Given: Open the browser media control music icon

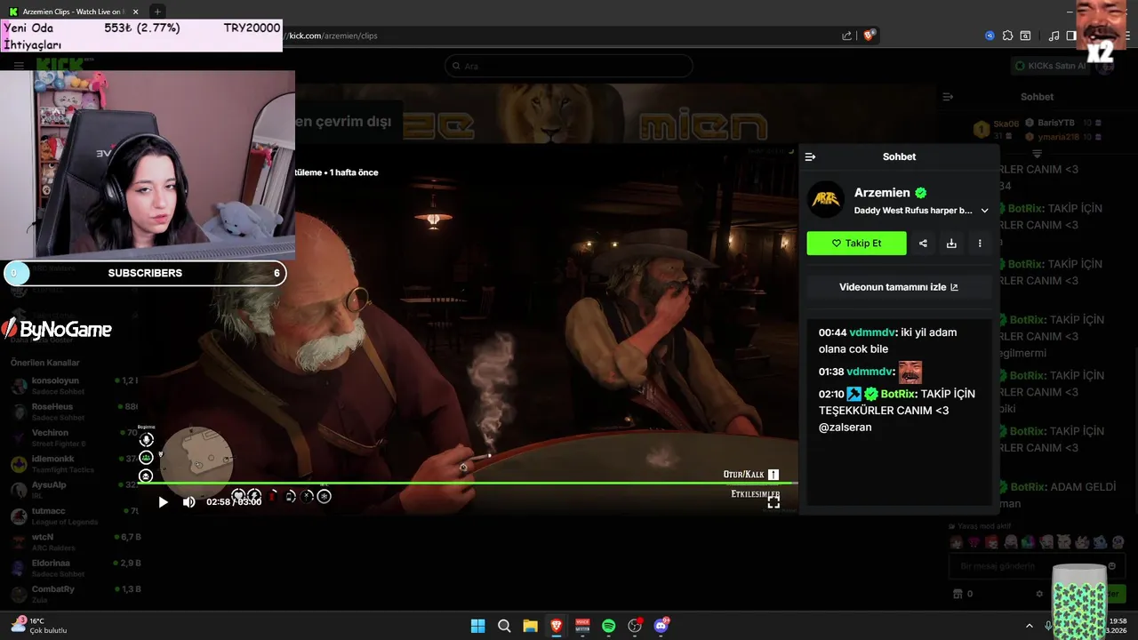Looking at the screenshot, I should click(1054, 36).
